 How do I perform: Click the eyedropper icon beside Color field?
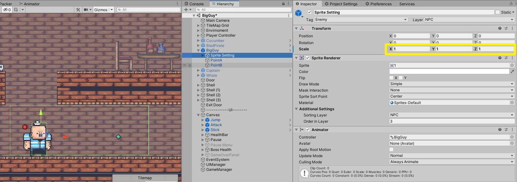click(512, 71)
